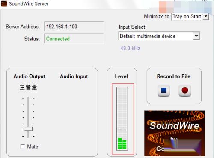
Task: Click the SoundWire Server title bar icon
Action: pos(4,4)
